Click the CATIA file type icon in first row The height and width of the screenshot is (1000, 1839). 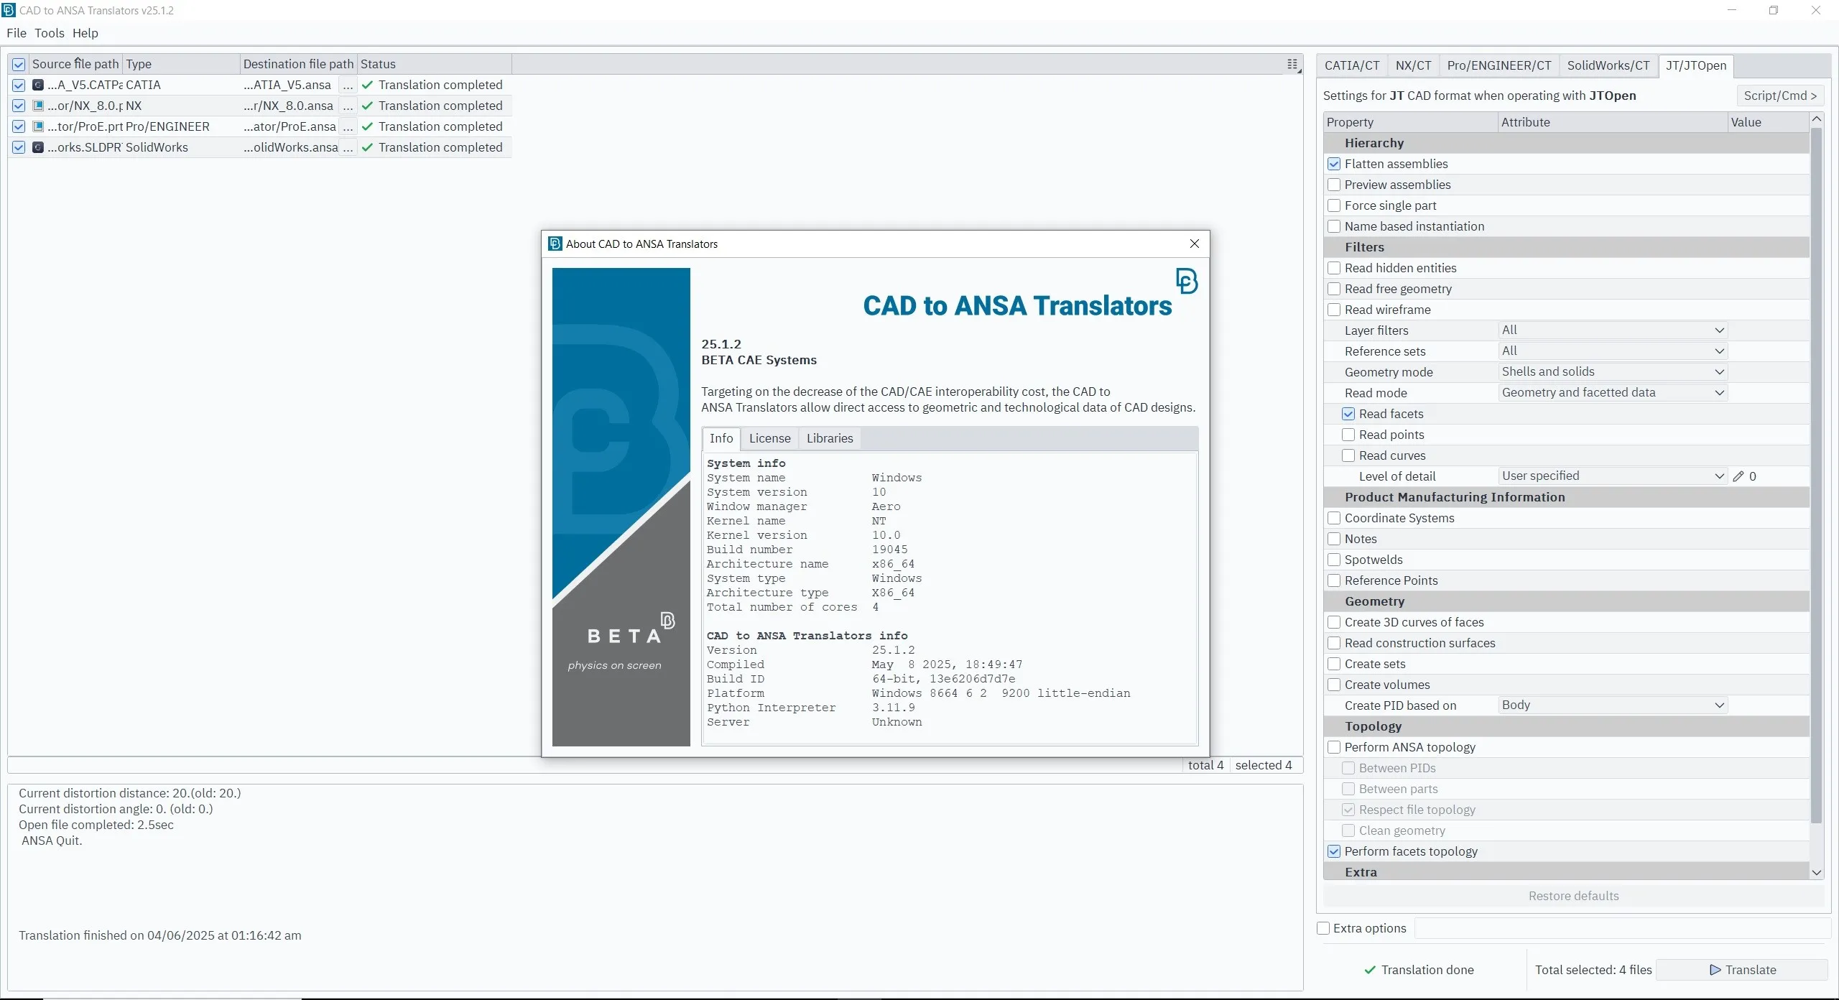pos(38,85)
